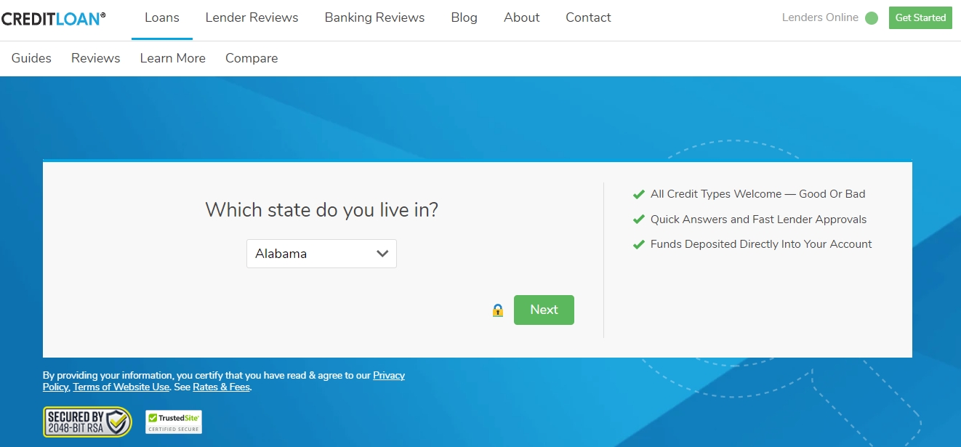Click the green Lenders Online status dot
This screenshot has width=961, height=447.
click(x=872, y=18)
